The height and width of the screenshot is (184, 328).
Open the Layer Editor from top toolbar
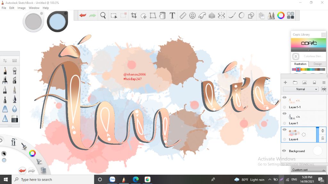[x=261, y=16]
